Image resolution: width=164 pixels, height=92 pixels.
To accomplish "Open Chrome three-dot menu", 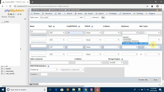I will 161,6.
